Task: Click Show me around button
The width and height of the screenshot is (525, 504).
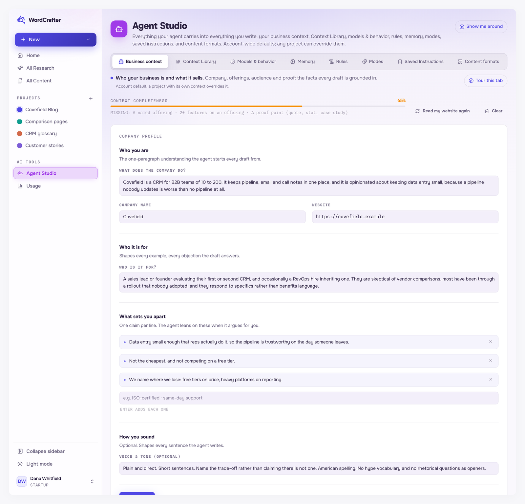Action: coord(481,27)
